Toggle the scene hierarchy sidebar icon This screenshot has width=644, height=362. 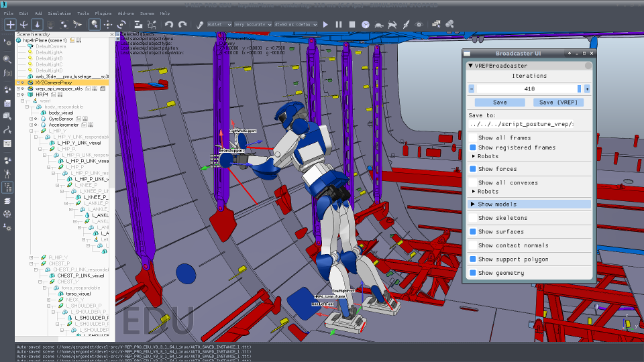[7, 188]
